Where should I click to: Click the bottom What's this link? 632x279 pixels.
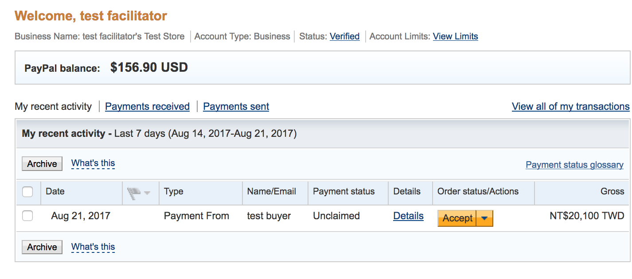[x=93, y=247]
